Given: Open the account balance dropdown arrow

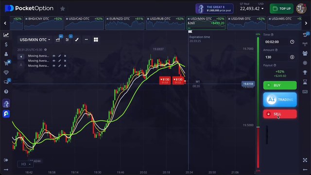Looking at the screenshot, I should (x=262, y=9).
